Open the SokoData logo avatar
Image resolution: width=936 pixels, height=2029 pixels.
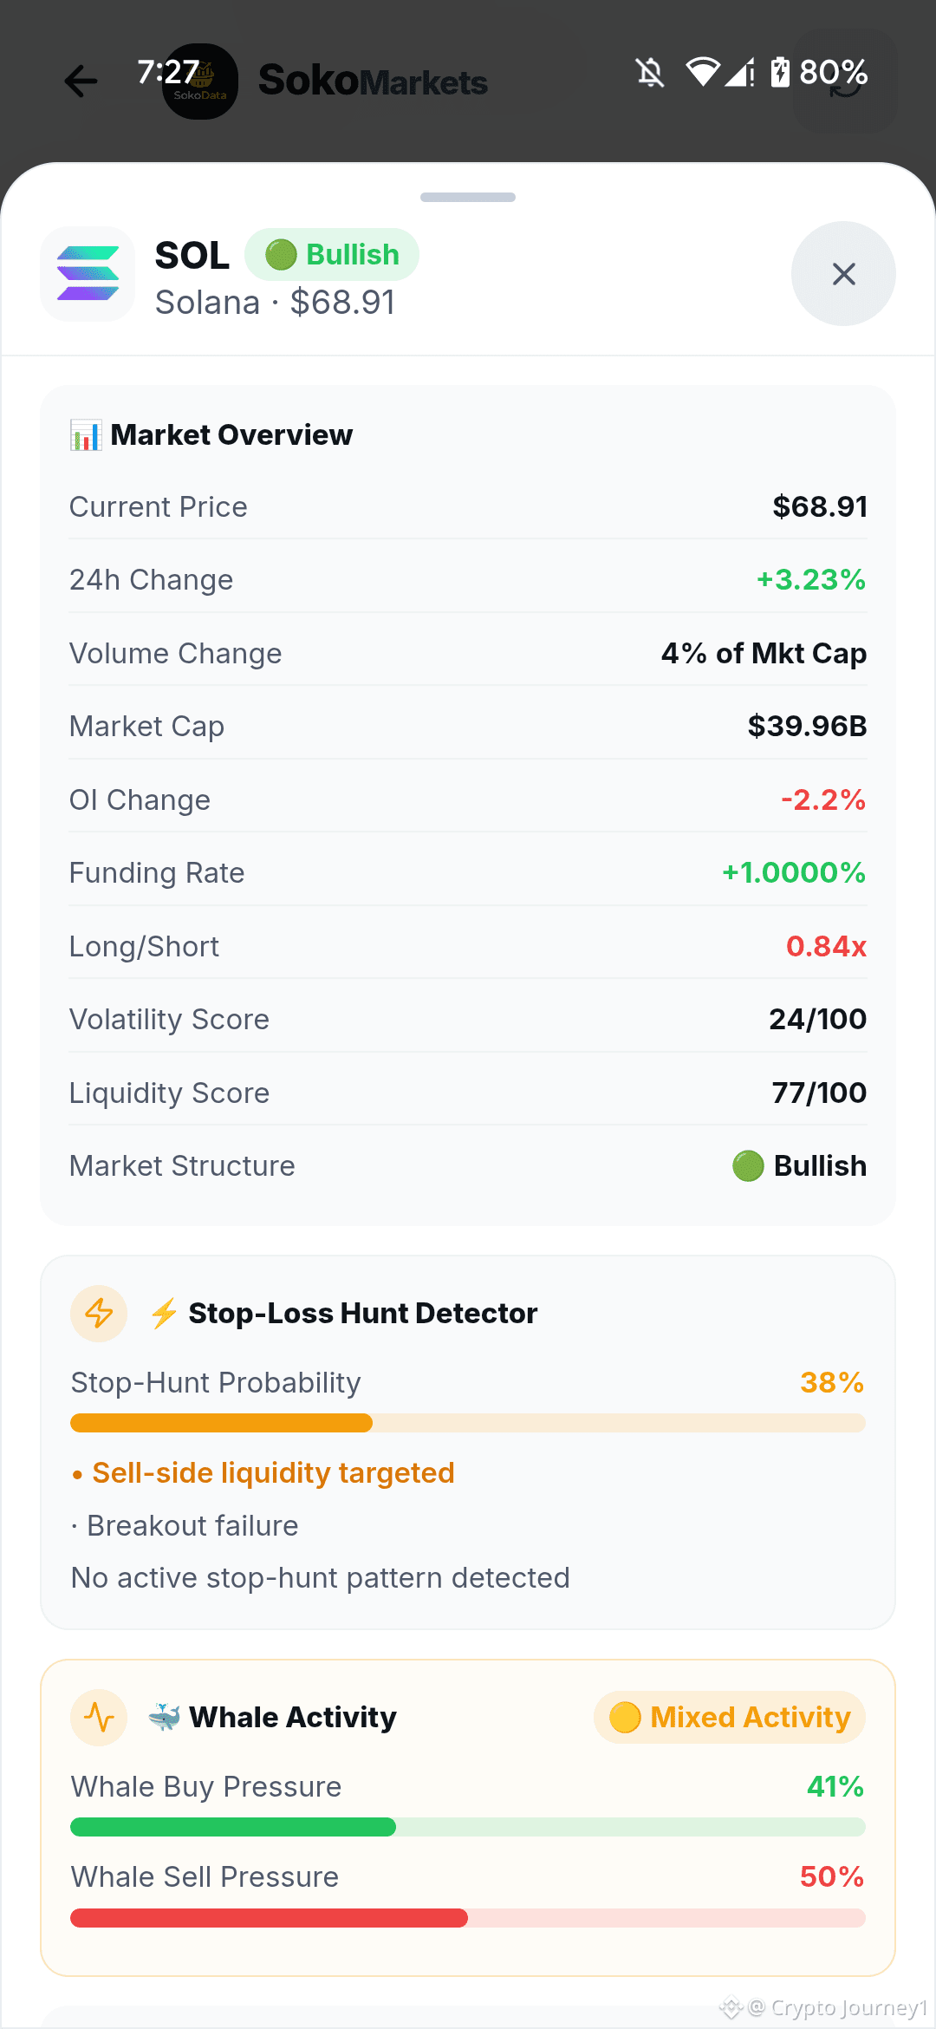point(200,82)
